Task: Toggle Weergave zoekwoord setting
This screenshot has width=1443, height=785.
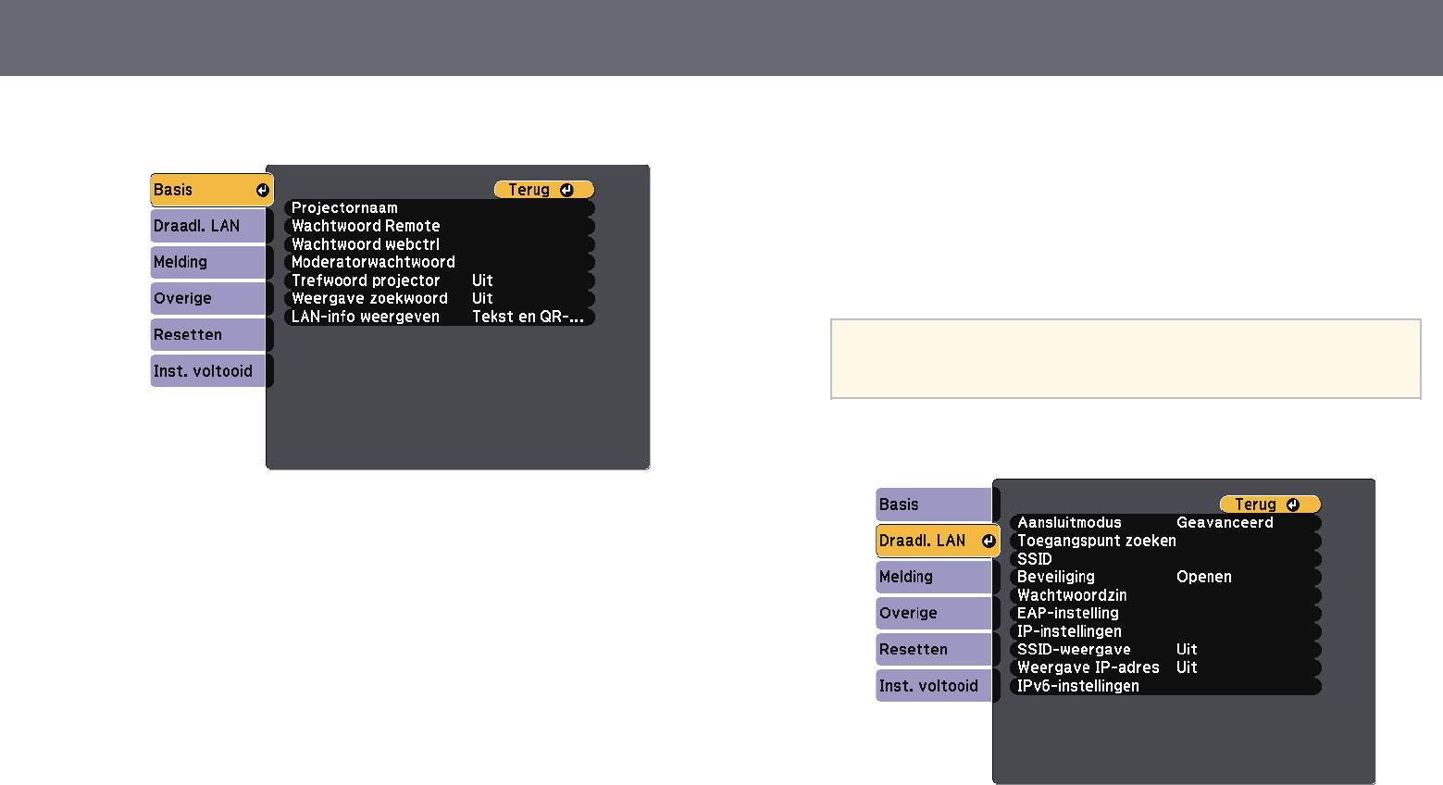Action: click(x=439, y=298)
